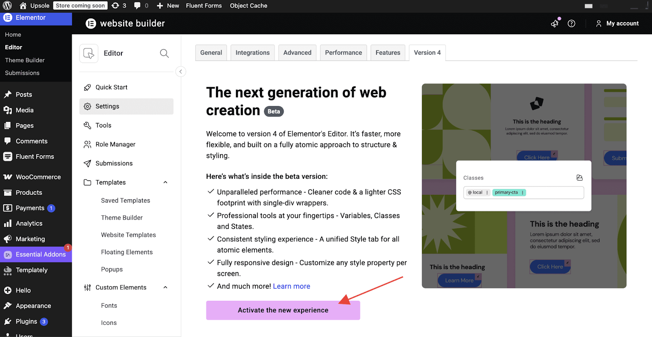Open Comments in WordPress sidebar

click(32, 141)
